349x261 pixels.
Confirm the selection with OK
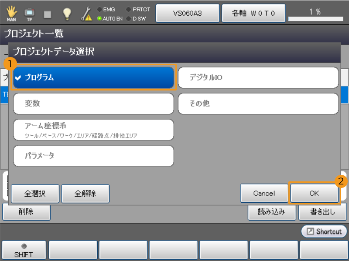[314, 193]
